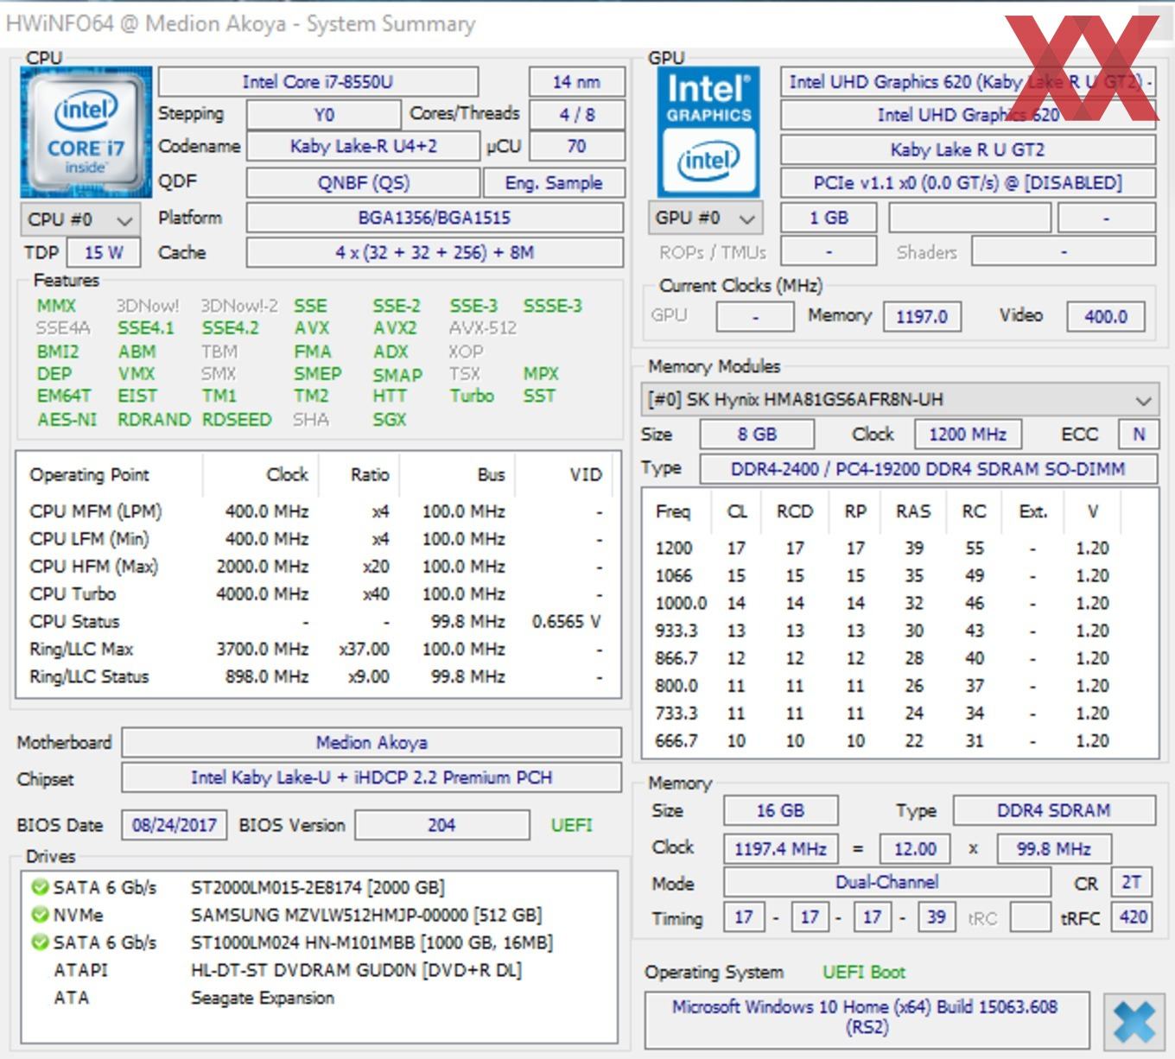This screenshot has width=1175, height=1059.
Task: Click the module size 8 GB field
Action: [x=757, y=434]
